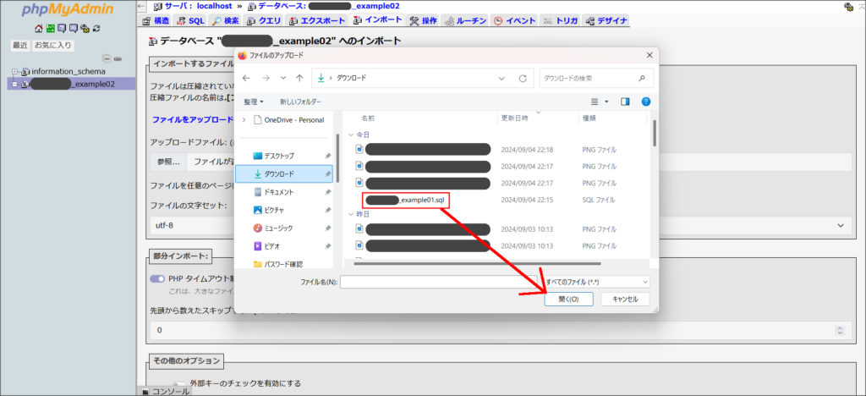Sort files by 更新日時 column header
The height and width of the screenshot is (396, 866).
pyautogui.click(x=514, y=118)
